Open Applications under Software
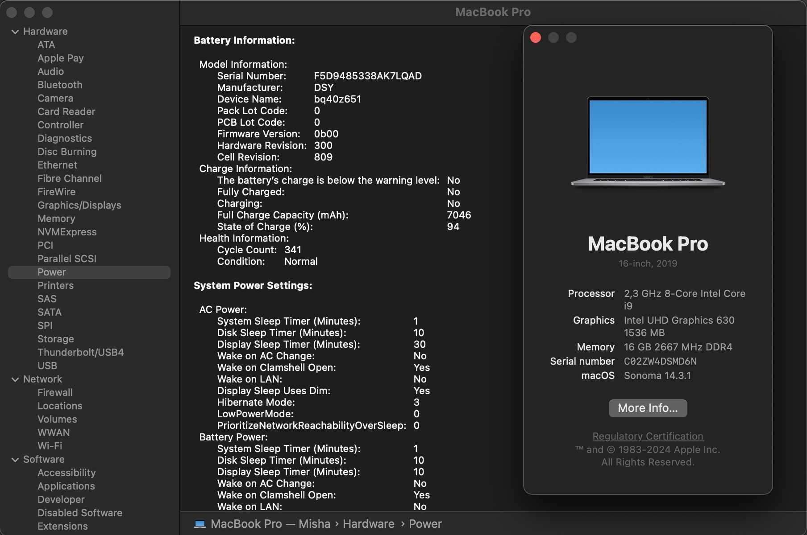807x535 pixels. click(x=67, y=486)
